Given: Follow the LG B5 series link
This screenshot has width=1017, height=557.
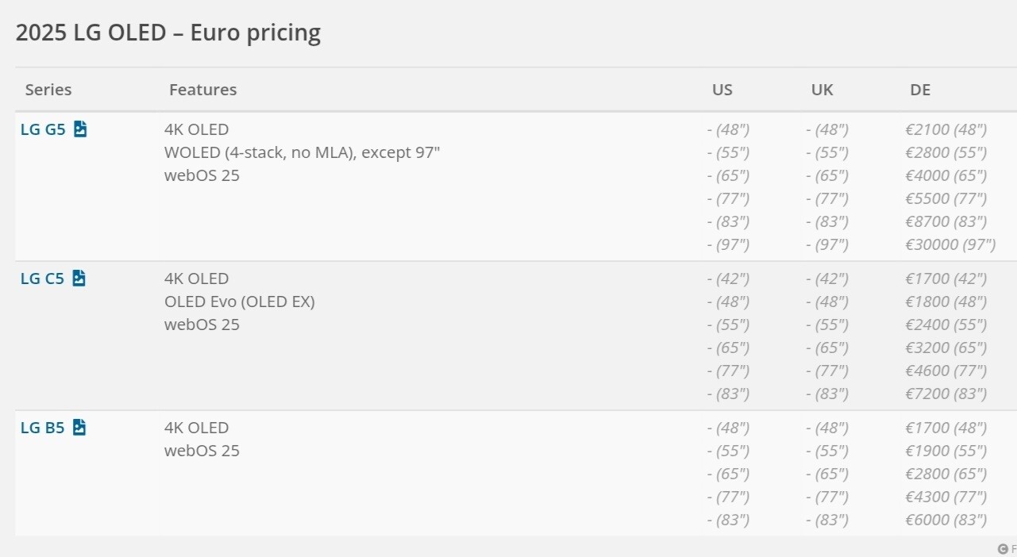Looking at the screenshot, I should [x=42, y=428].
